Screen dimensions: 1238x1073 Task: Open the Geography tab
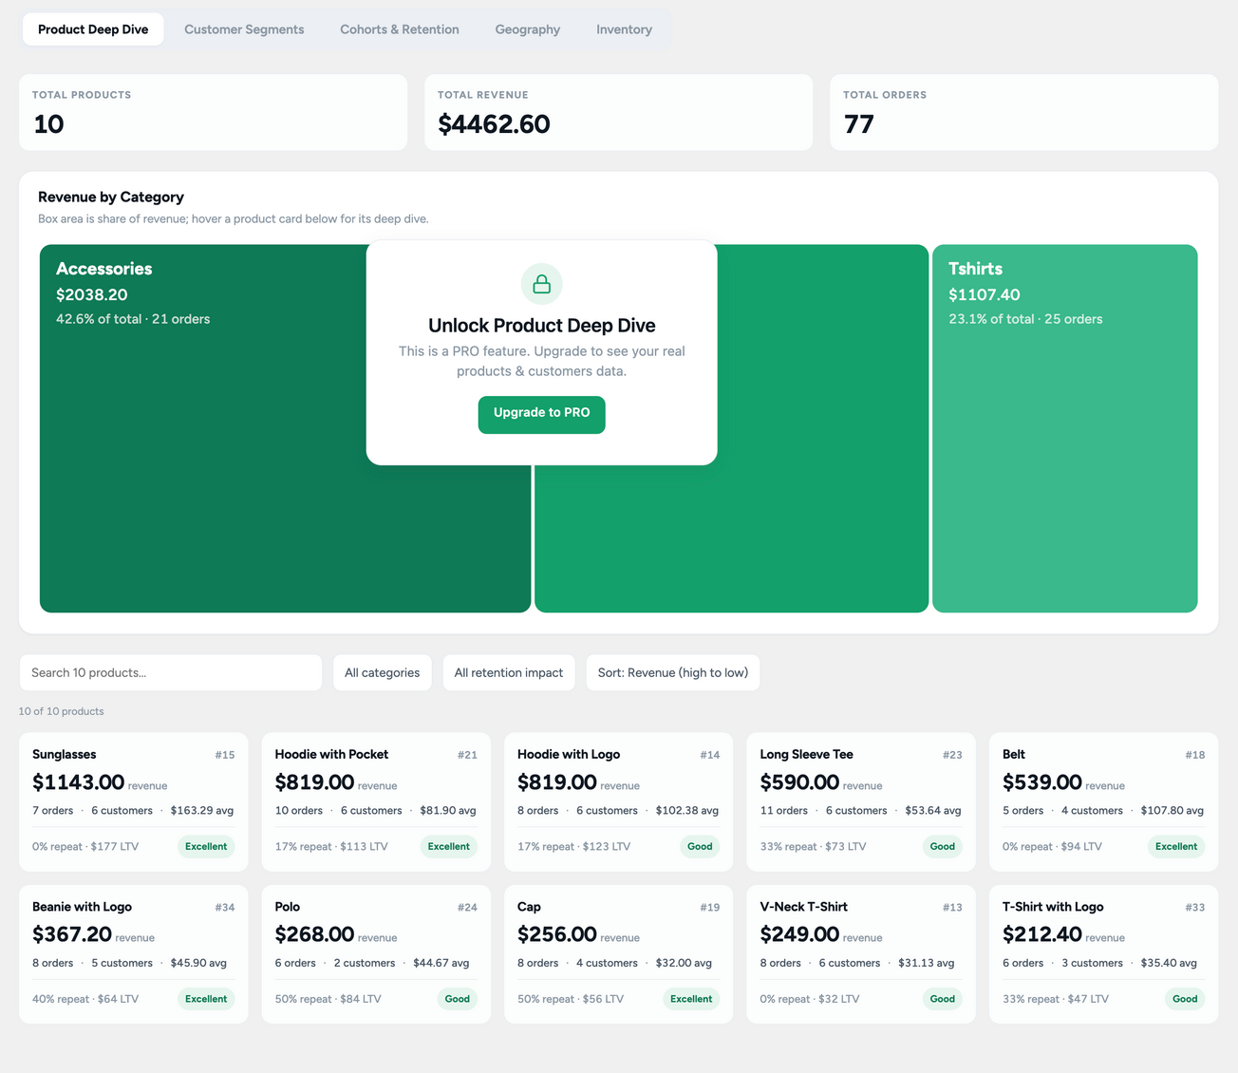(528, 29)
